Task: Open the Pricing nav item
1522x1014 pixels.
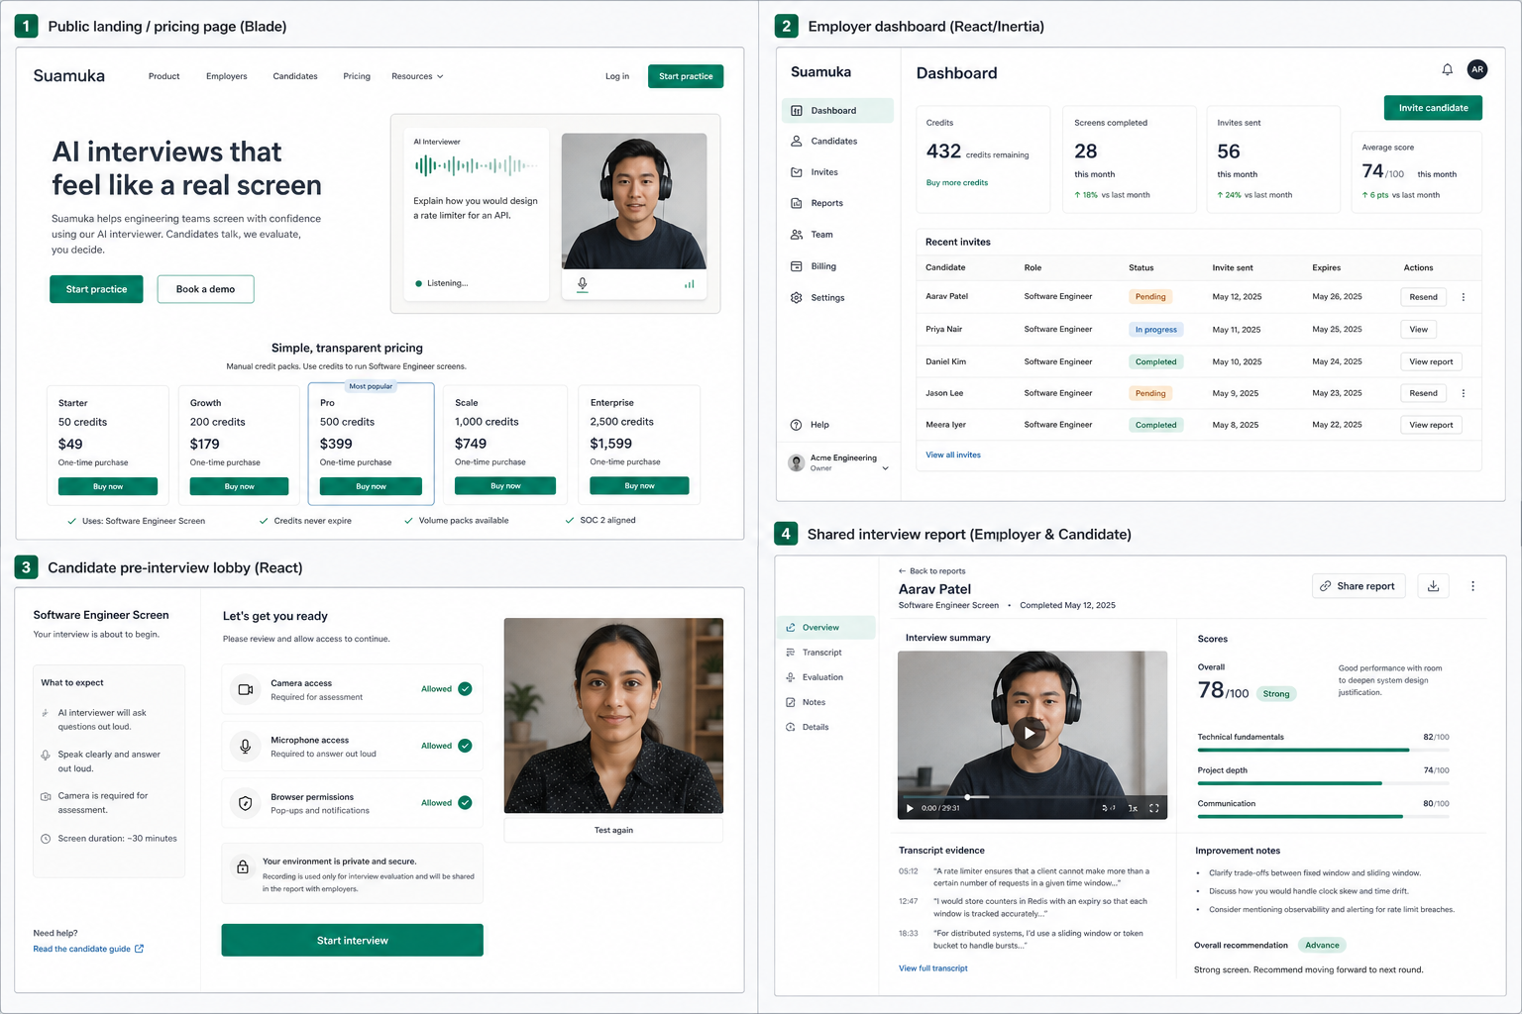Action: [x=357, y=76]
